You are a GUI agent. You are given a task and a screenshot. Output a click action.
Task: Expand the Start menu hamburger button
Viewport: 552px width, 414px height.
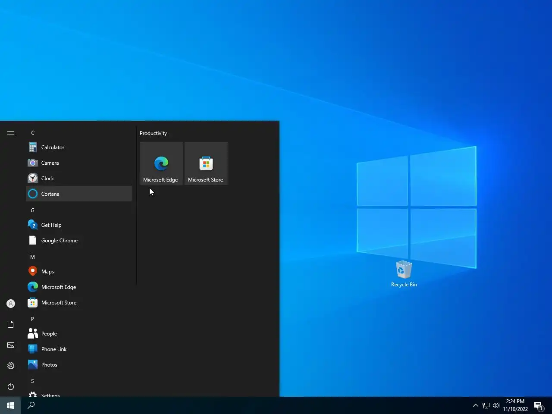pyautogui.click(x=11, y=133)
